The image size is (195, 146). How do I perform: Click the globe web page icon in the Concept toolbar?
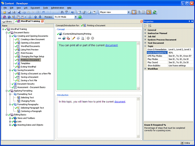tap(64, 38)
